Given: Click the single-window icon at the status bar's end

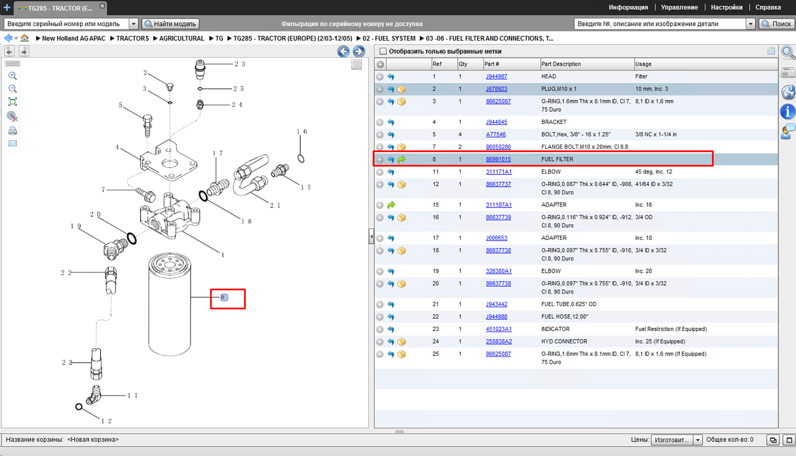Looking at the screenshot, I should click(x=789, y=440).
